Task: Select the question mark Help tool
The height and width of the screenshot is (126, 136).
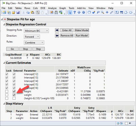Action: [74, 12]
